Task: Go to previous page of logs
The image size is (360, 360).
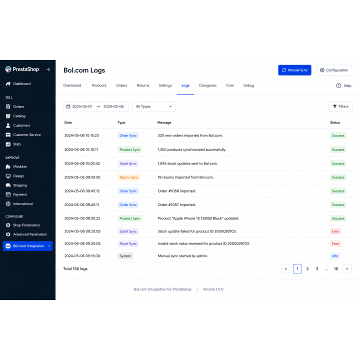Action: (286, 269)
